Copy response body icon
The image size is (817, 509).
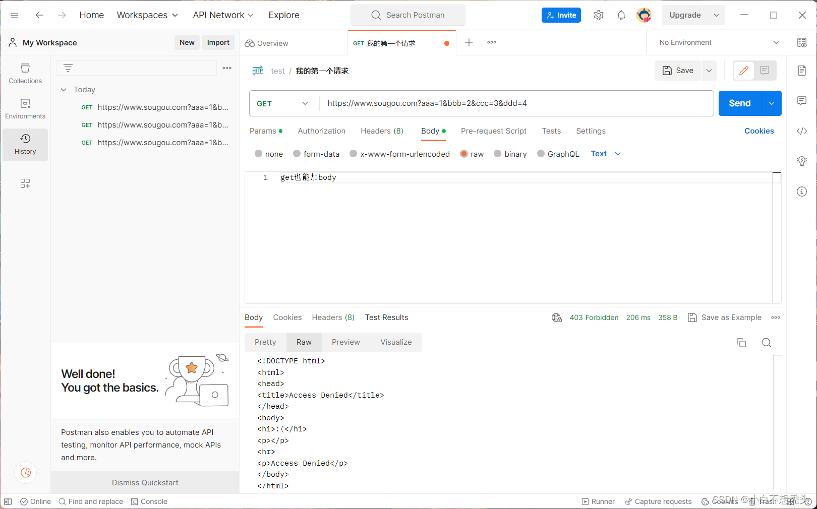[x=741, y=343]
